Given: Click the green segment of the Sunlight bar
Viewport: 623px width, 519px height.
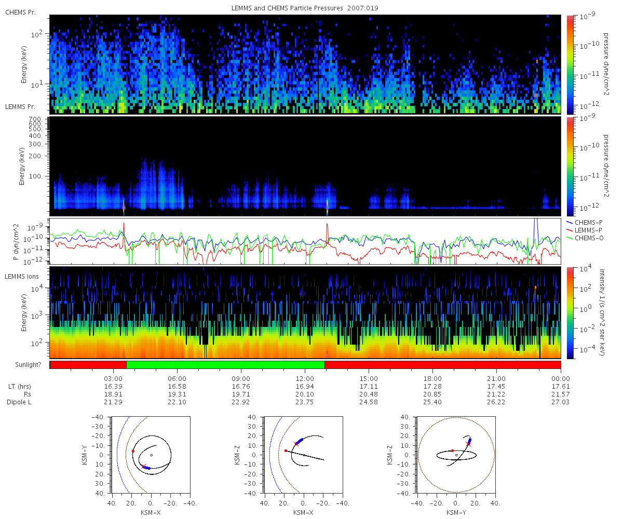Looking at the screenshot, I should (225, 365).
